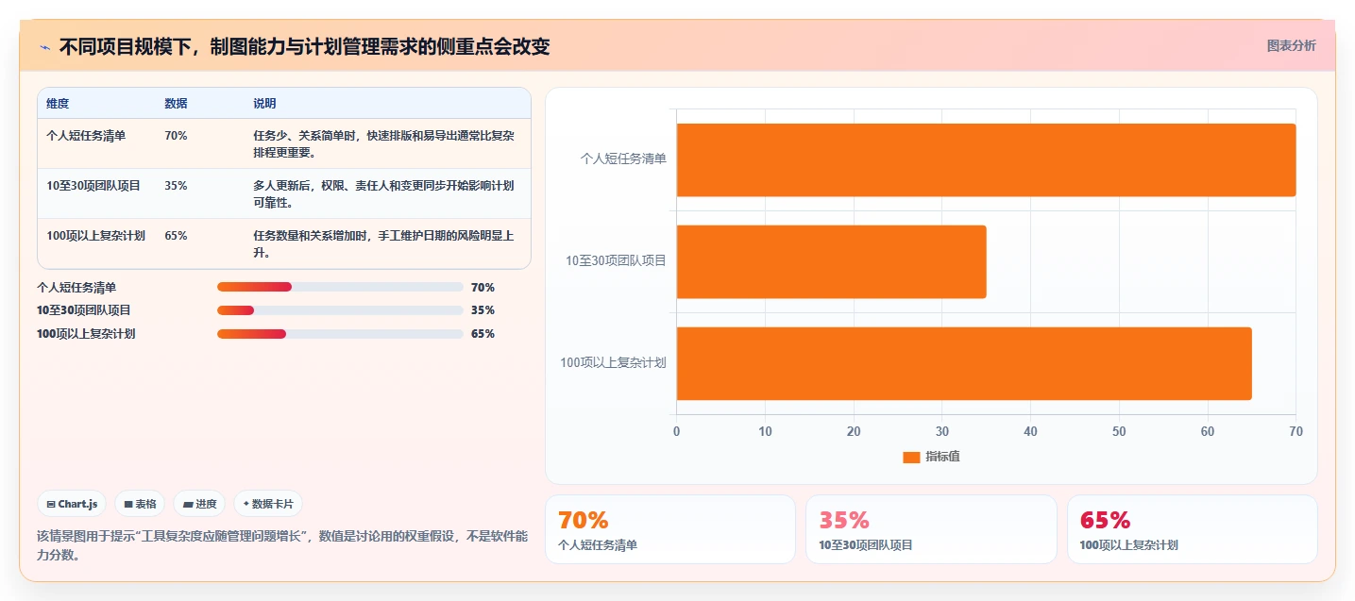The width and height of the screenshot is (1355, 601).
Task: Click the page title 不同项目规模下
Action: 304,46
